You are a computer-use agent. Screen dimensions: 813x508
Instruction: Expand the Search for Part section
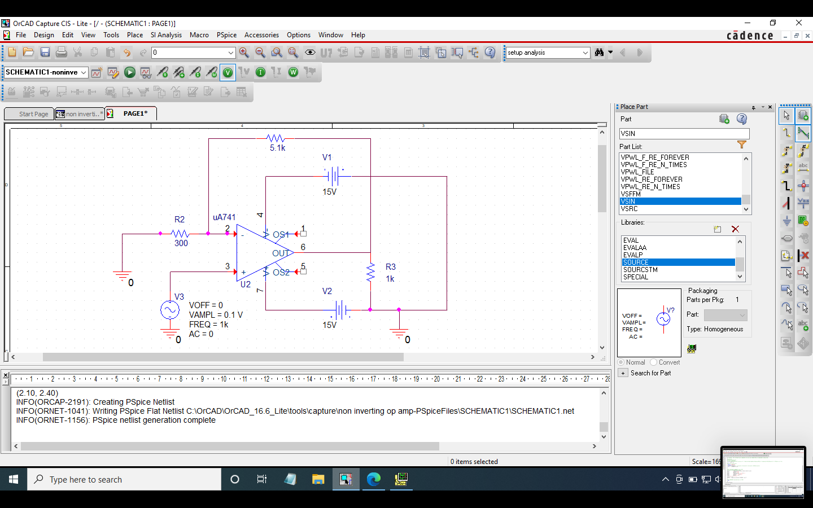tap(623, 373)
